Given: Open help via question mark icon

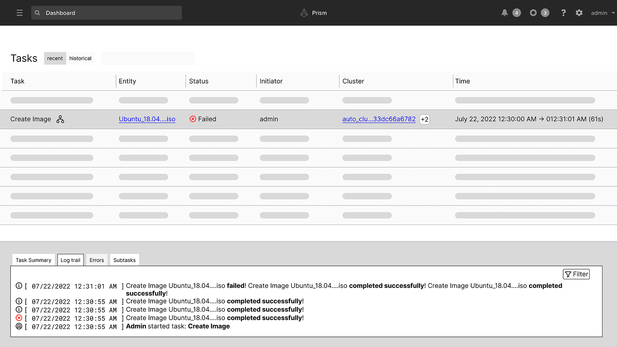Looking at the screenshot, I should [564, 13].
